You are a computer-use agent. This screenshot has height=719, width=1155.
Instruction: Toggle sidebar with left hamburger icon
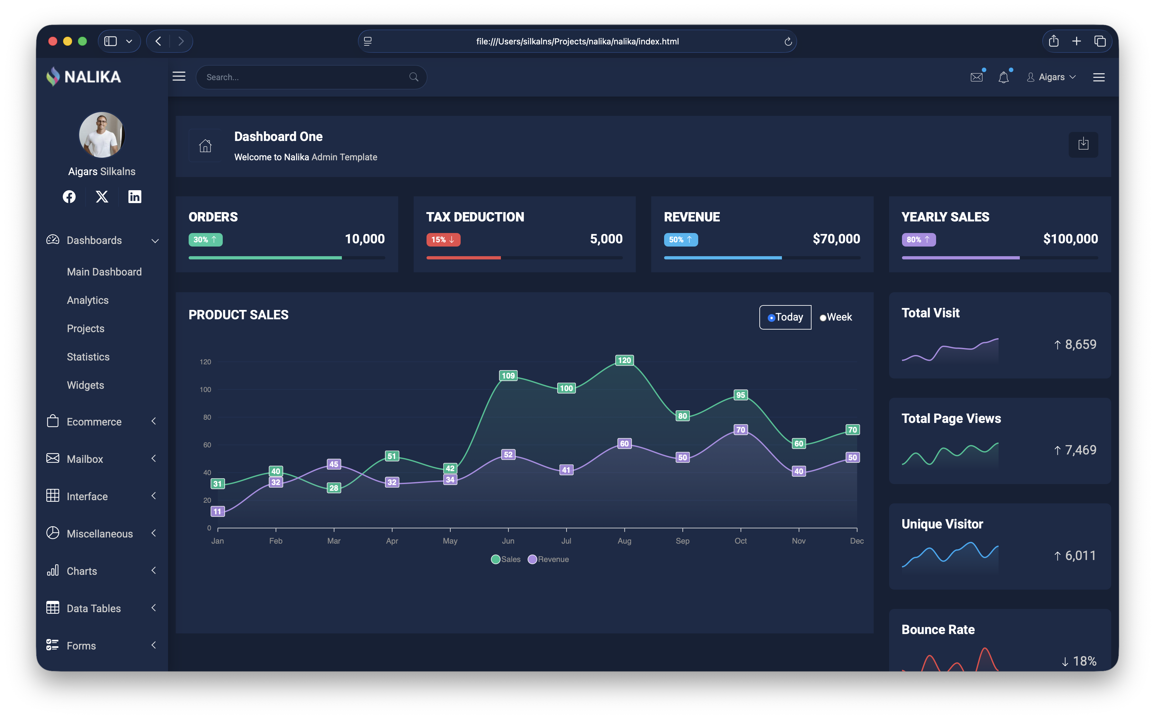coord(179,77)
